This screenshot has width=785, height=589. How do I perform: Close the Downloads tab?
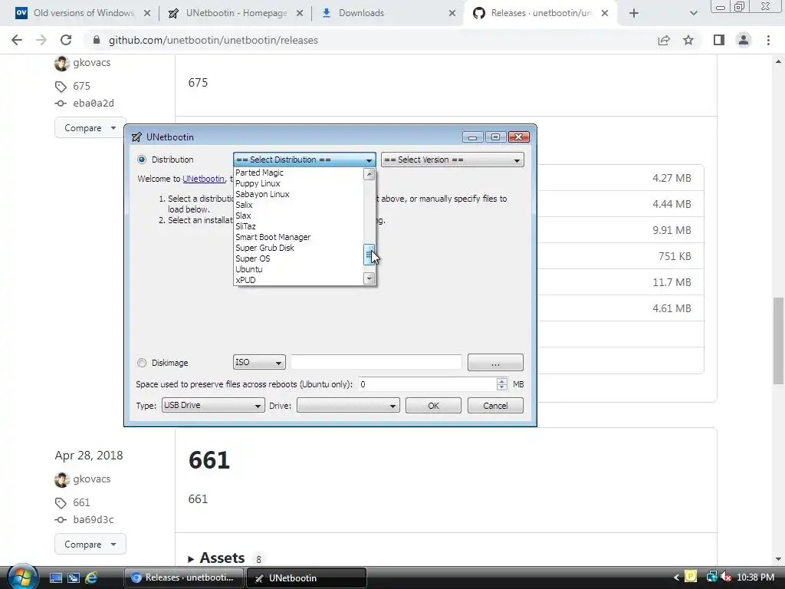[452, 13]
